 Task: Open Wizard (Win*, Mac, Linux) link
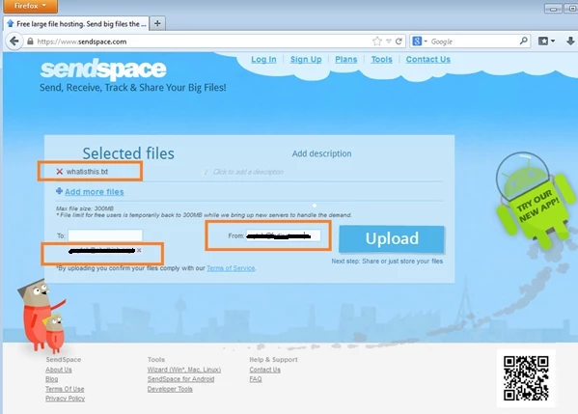(x=184, y=370)
